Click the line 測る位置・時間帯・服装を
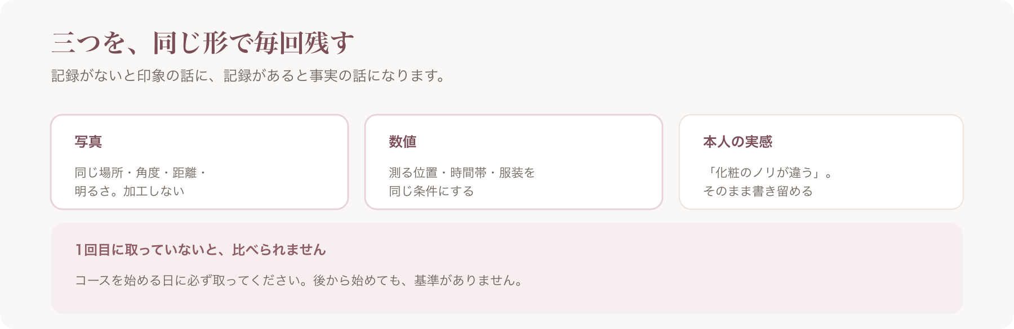 pyautogui.click(x=462, y=173)
